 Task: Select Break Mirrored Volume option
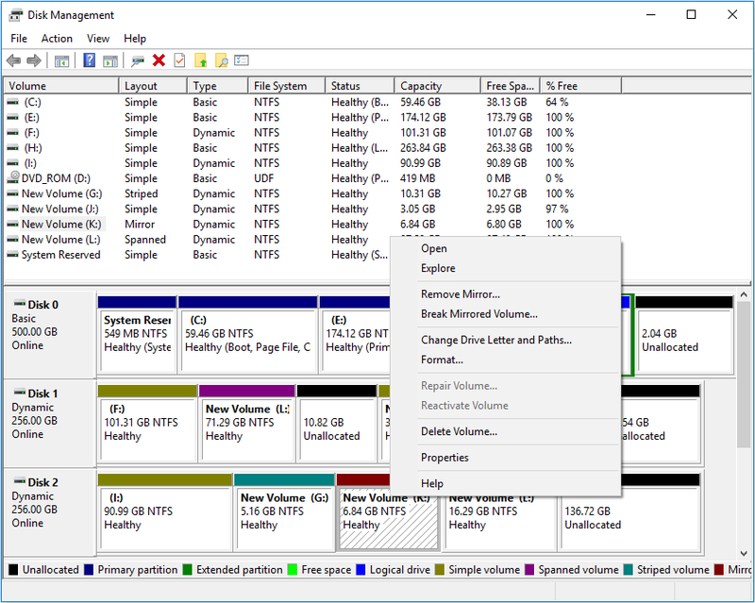coord(479,314)
